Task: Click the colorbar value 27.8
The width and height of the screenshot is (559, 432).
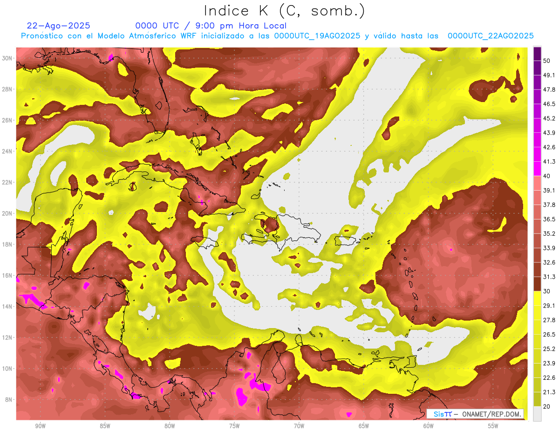Action: pos(549,320)
